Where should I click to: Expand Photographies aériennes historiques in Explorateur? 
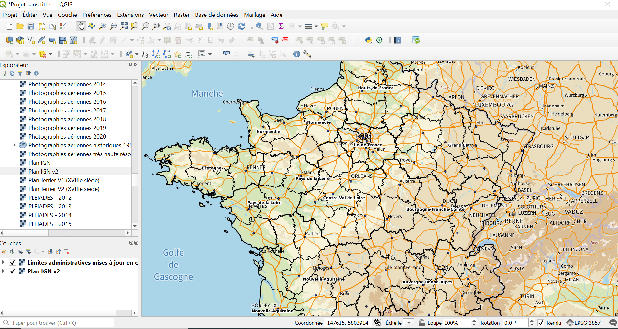tap(15, 145)
